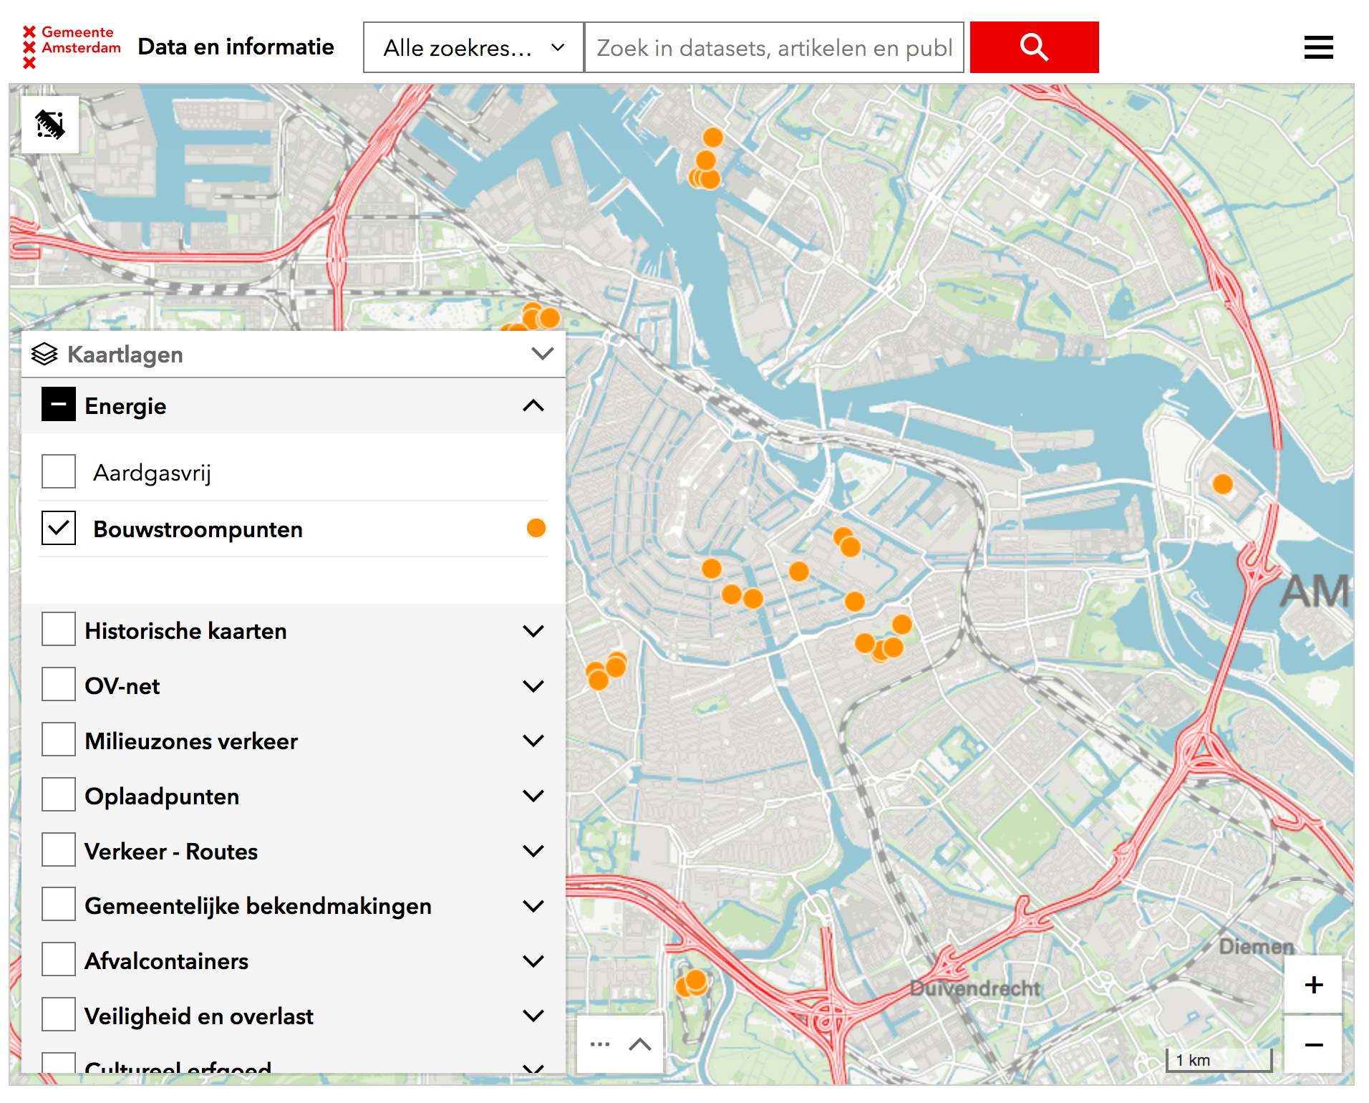
Task: Expand the OV-net layer group
Action: point(533,685)
